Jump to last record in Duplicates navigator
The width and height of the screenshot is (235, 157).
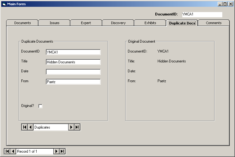[x=77, y=127]
